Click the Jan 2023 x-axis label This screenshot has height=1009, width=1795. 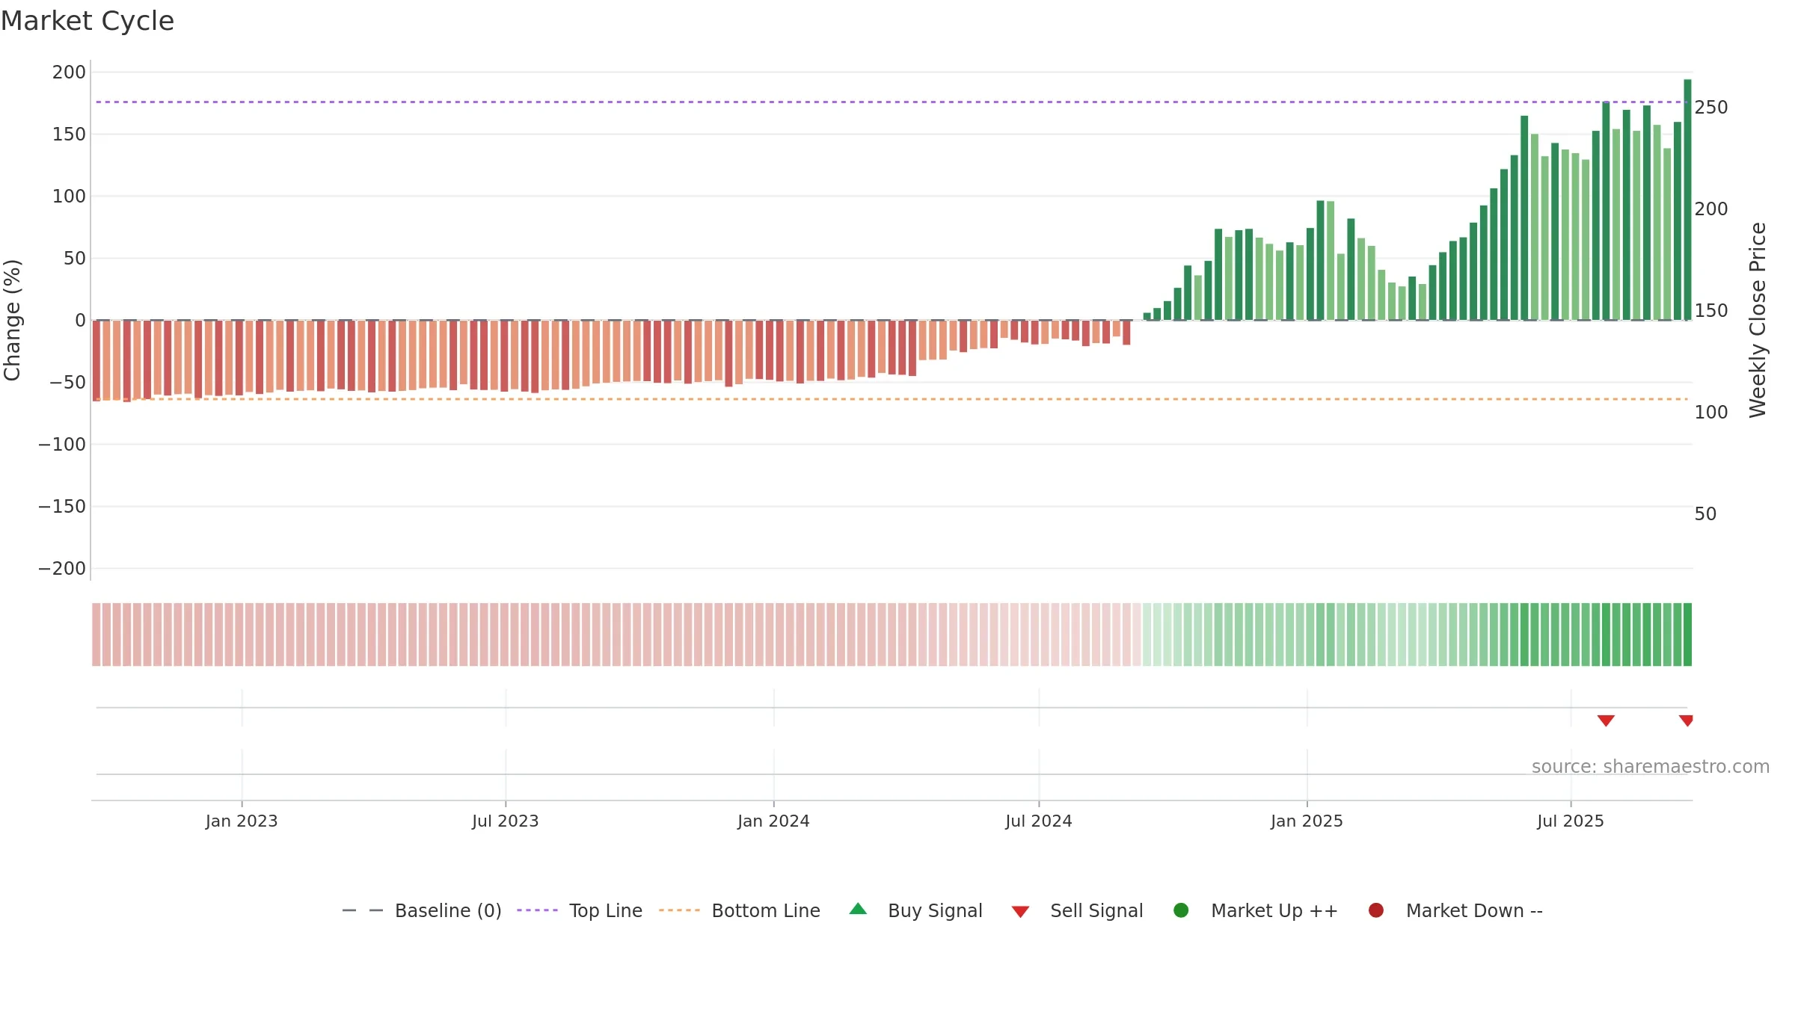pyautogui.click(x=242, y=821)
